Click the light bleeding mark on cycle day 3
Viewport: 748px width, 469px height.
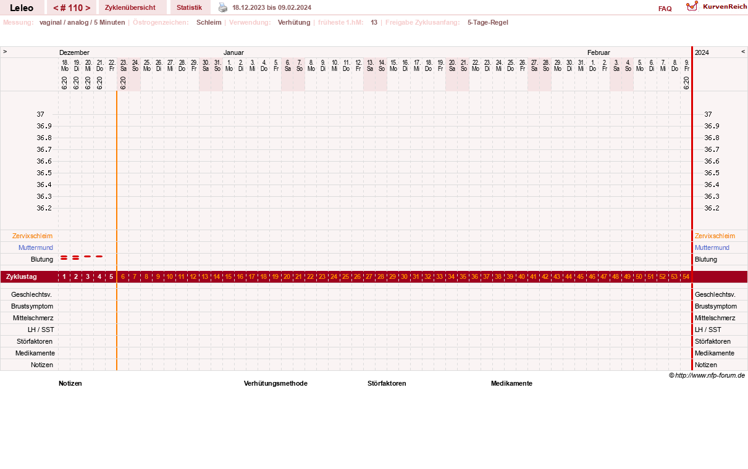88,256
